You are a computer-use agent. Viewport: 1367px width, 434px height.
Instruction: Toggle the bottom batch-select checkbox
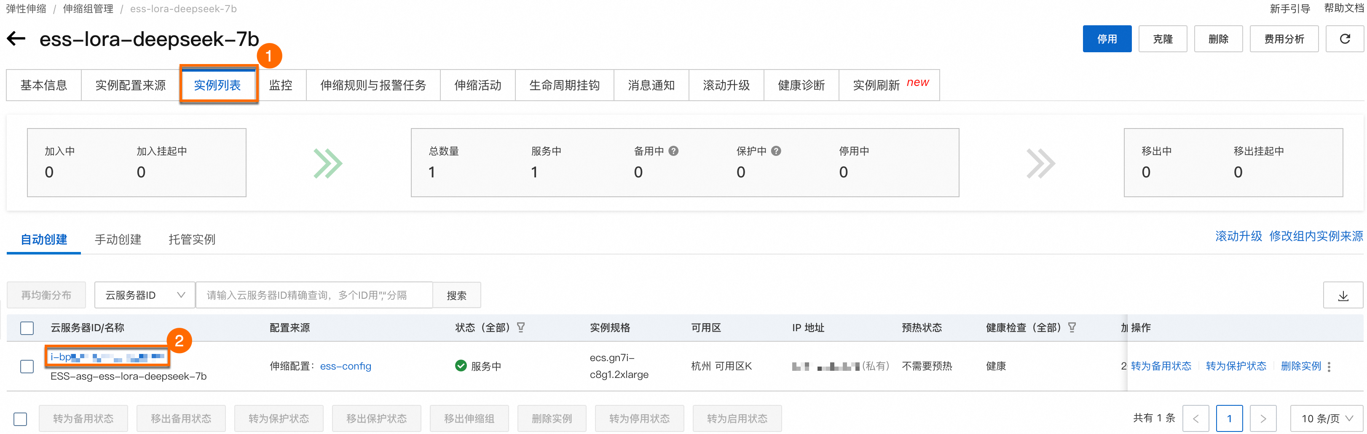[x=20, y=419]
